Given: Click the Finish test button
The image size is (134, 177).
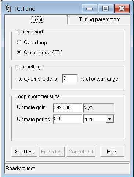Looking at the screenshot, I should pyautogui.click(x=52, y=152).
